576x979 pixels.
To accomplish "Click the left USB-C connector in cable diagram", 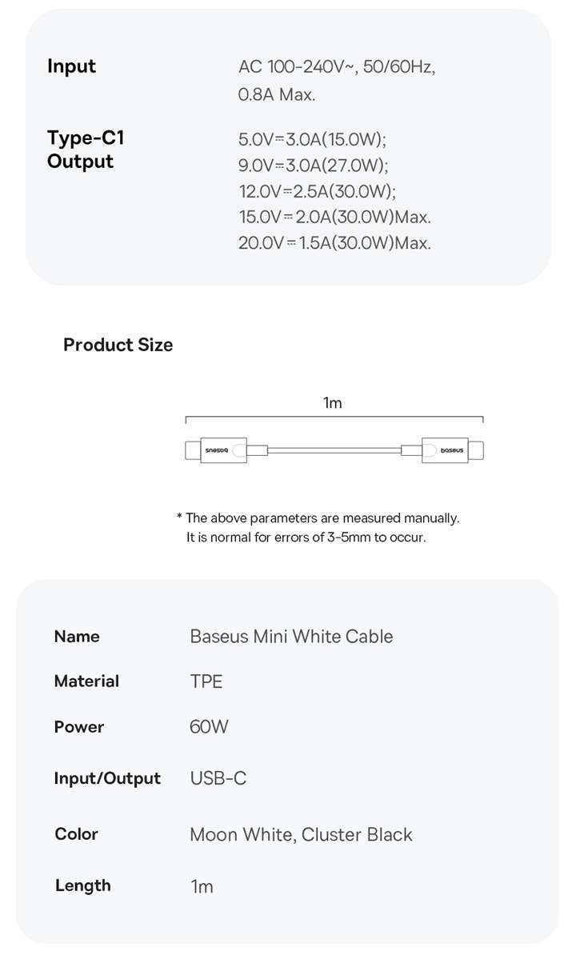I will click(216, 450).
